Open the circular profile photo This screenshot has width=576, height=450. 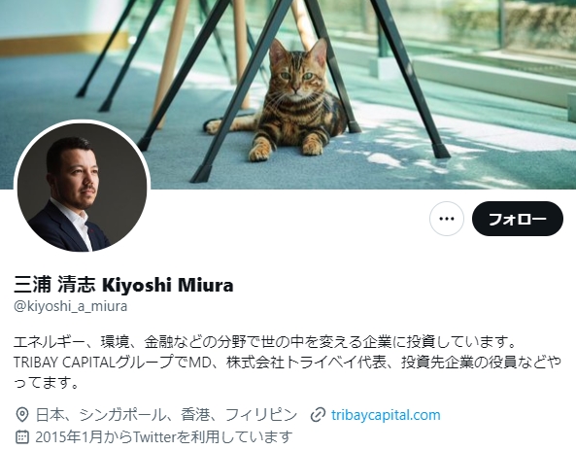click(82, 187)
